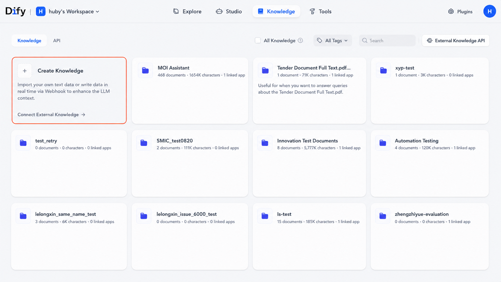Click the MOI Assistant folder icon
This screenshot has height=282, width=501.
[x=145, y=70]
